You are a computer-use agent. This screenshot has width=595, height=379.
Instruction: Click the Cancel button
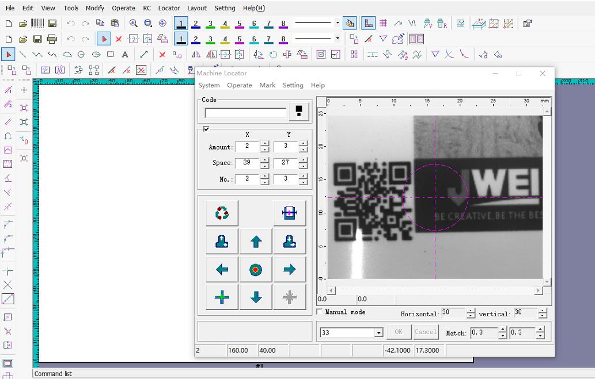point(426,332)
